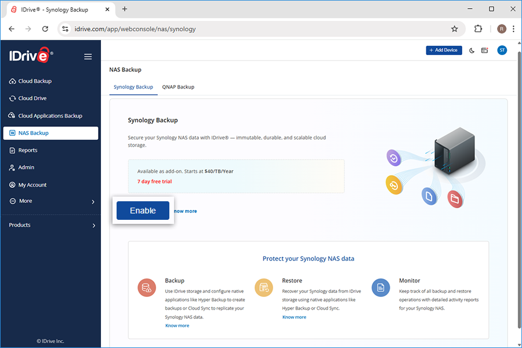Click the yellow Restore feature icon
Image resolution: width=522 pixels, height=348 pixels.
point(264,288)
